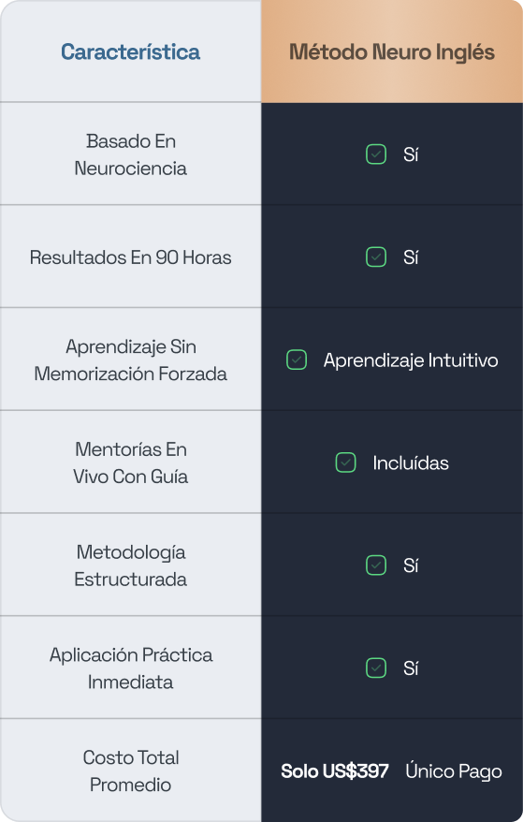Click the Sí text in Metodología Estructurada row
Viewport: 523px width, 822px height.
[411, 565]
